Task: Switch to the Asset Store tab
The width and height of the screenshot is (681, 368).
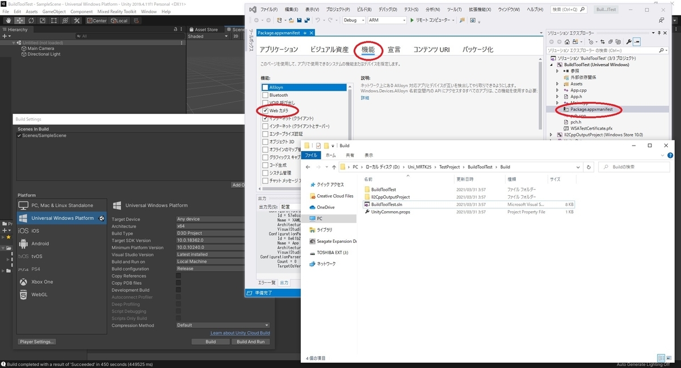Action: click(203, 29)
